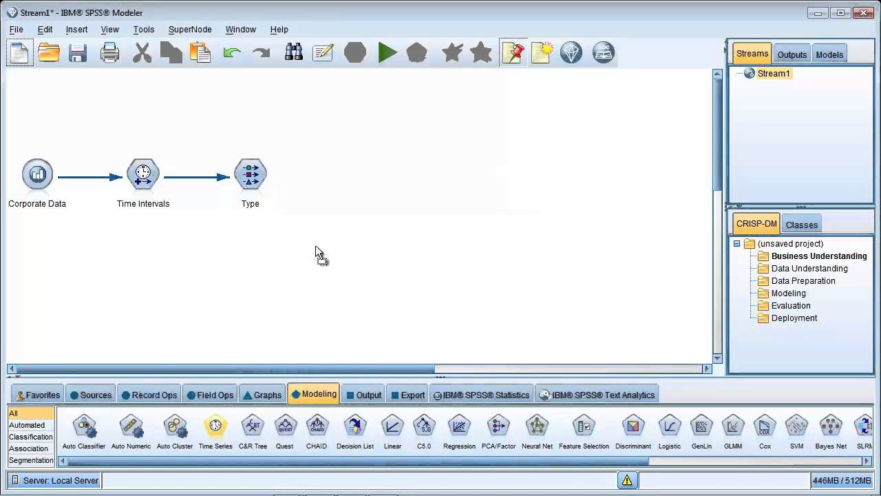Select Stream1 in the Streams manager
Screen dimensions: 881x496
pyautogui.click(x=767, y=74)
